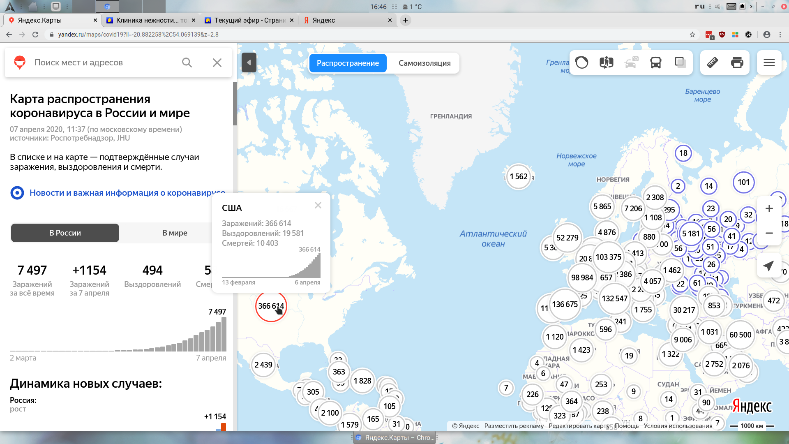
Task: Click the map layers stacked squares icon
Action: point(681,62)
